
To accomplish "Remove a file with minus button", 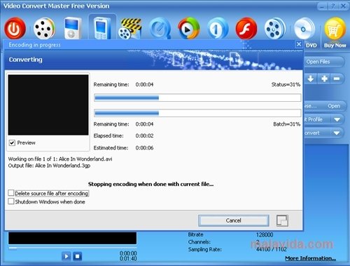I will click(337, 79).
